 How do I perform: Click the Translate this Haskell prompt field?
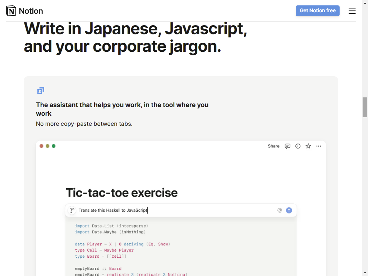tap(181, 210)
